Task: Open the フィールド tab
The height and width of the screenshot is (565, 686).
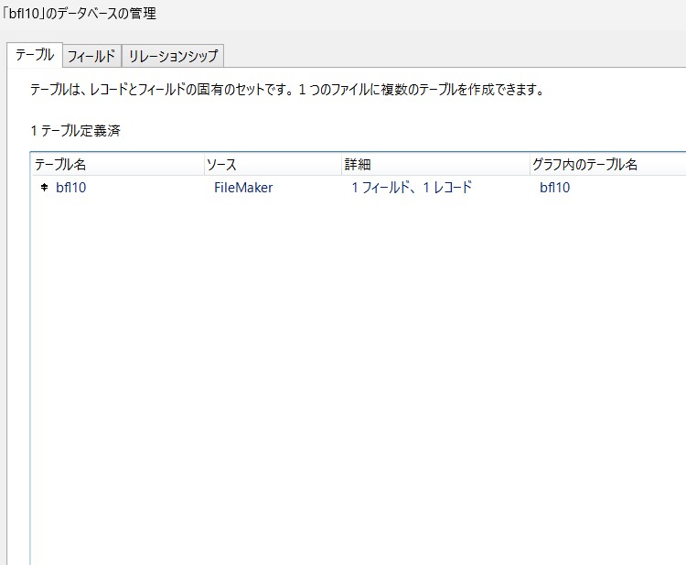Action: pos(91,56)
